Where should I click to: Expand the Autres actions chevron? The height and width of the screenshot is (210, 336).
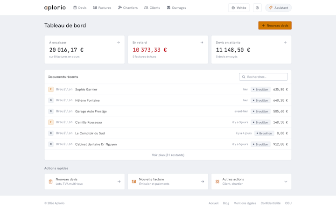pos(286,182)
